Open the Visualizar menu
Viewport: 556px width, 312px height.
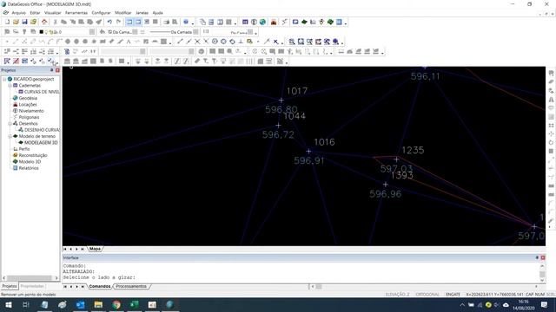52,13
